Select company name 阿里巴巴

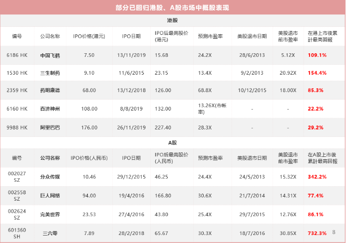coord(50,127)
